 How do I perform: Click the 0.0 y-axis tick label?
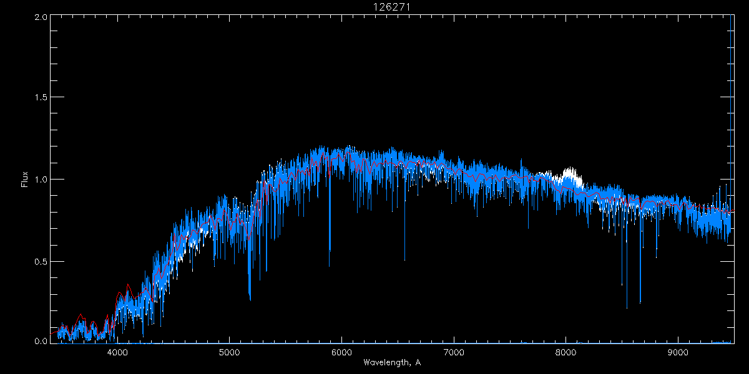(41, 341)
